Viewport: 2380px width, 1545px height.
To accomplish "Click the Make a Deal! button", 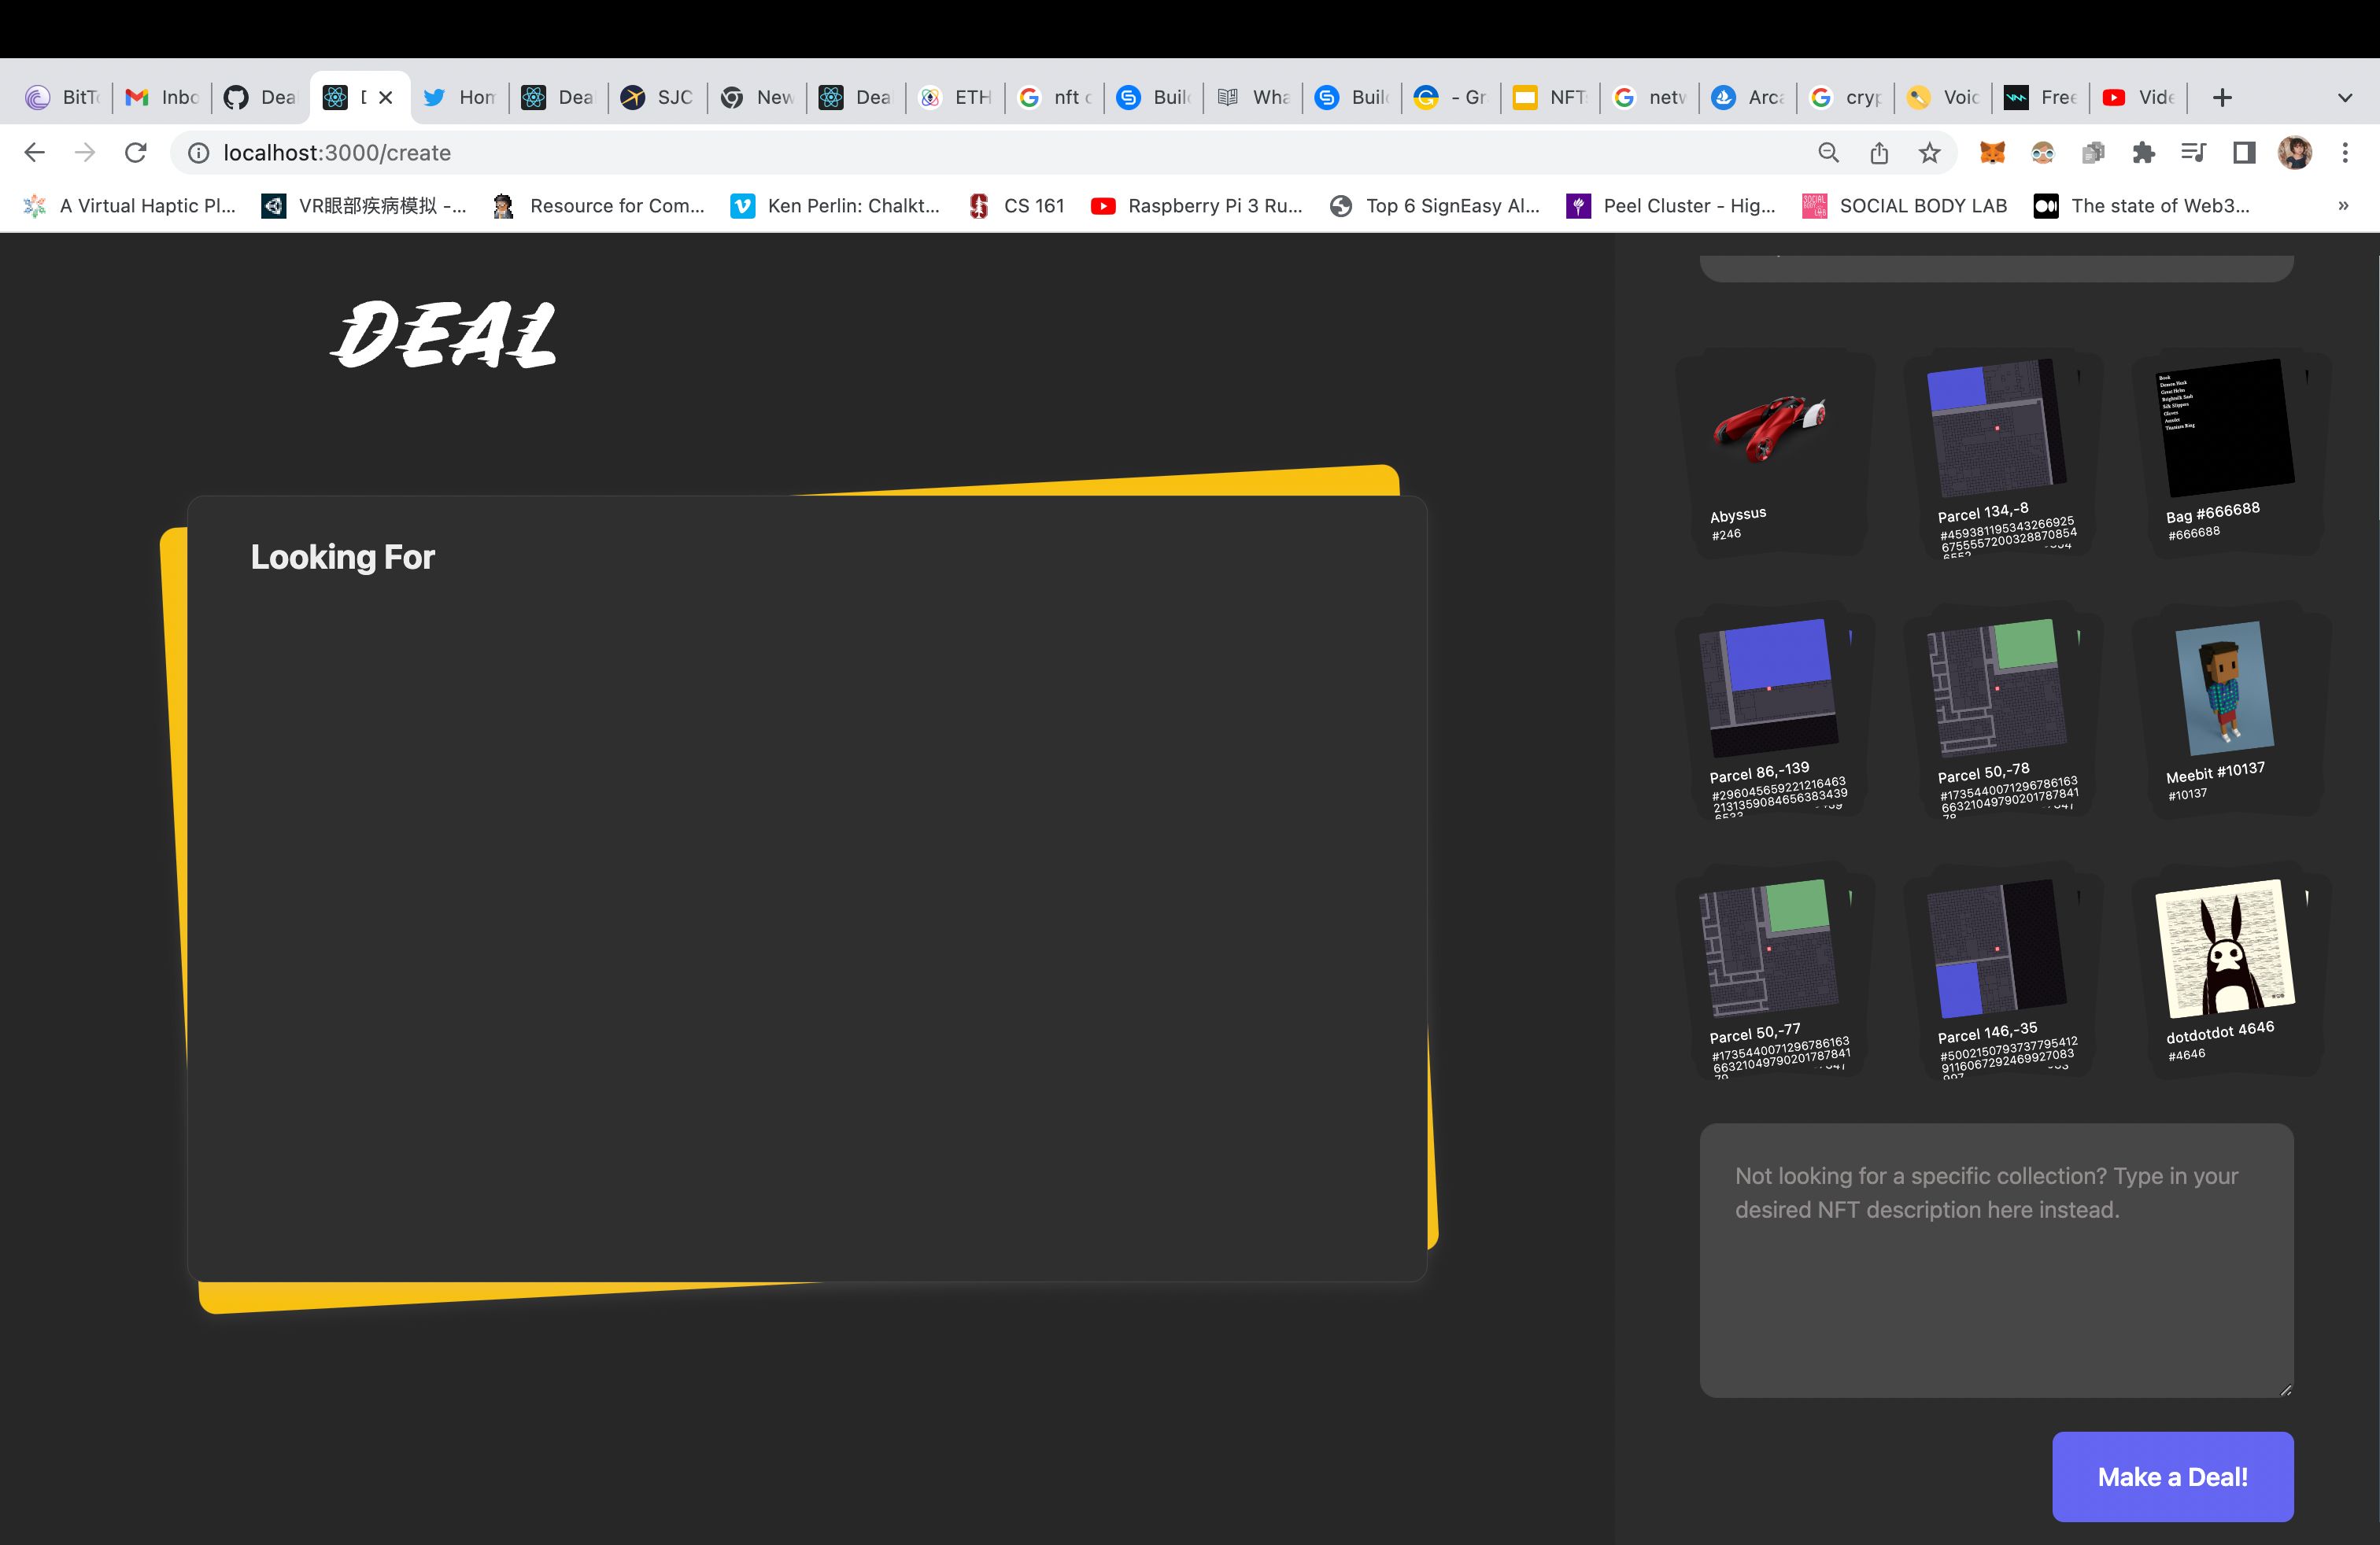I will (x=2172, y=1477).
